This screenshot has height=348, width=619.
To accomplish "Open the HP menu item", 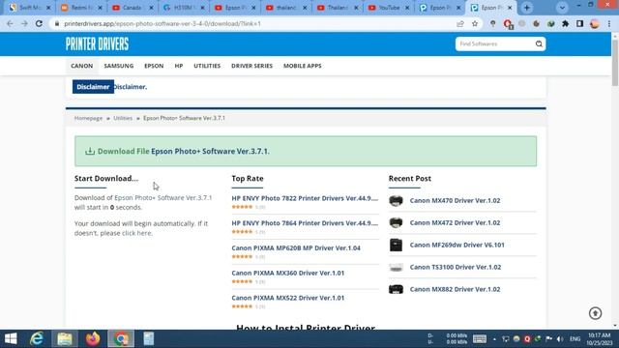I will pyautogui.click(x=179, y=66).
